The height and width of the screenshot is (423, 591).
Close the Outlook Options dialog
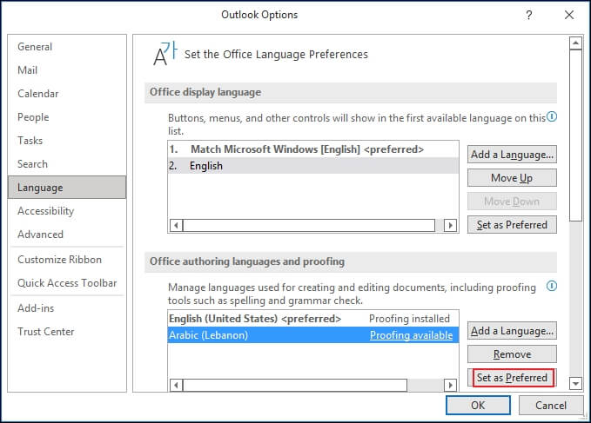click(569, 15)
